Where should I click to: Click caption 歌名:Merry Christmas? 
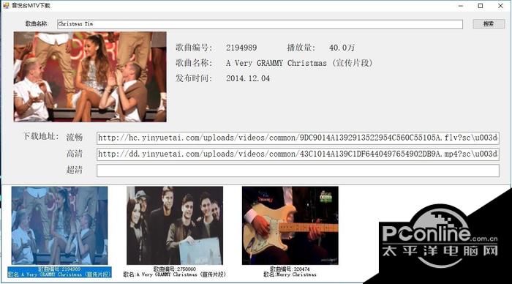(x=290, y=274)
